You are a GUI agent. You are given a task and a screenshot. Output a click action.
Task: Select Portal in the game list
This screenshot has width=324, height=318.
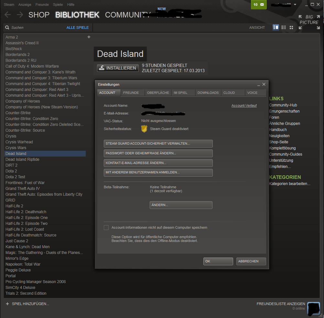tap(45, 276)
